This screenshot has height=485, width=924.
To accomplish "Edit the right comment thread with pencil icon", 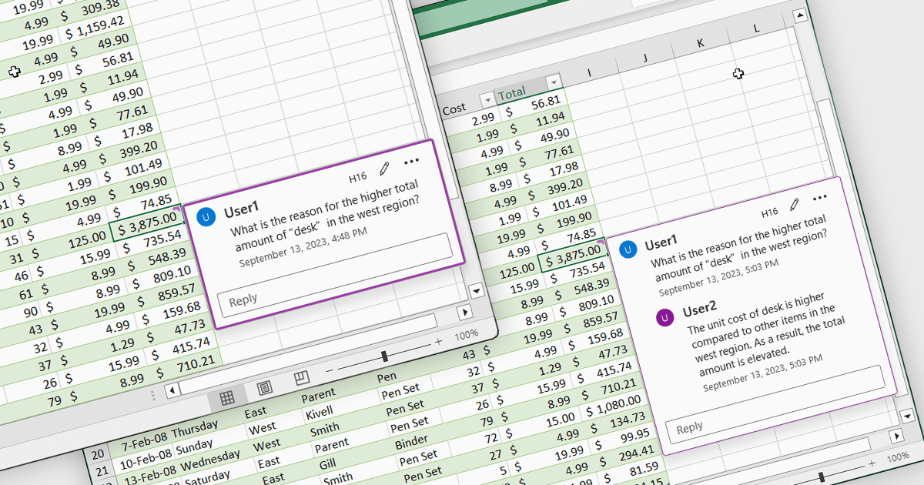I will (x=794, y=204).
